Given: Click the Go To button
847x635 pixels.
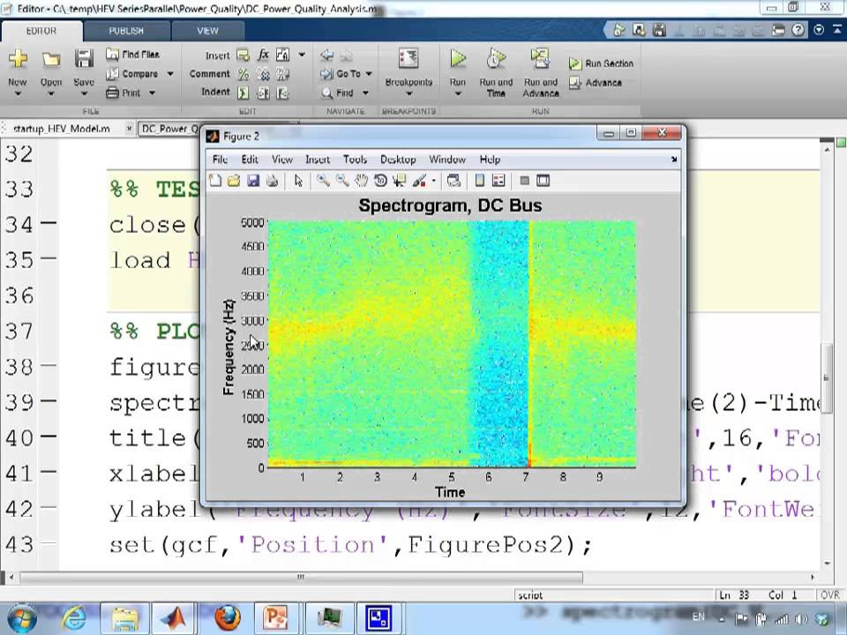Looking at the screenshot, I should point(341,73).
